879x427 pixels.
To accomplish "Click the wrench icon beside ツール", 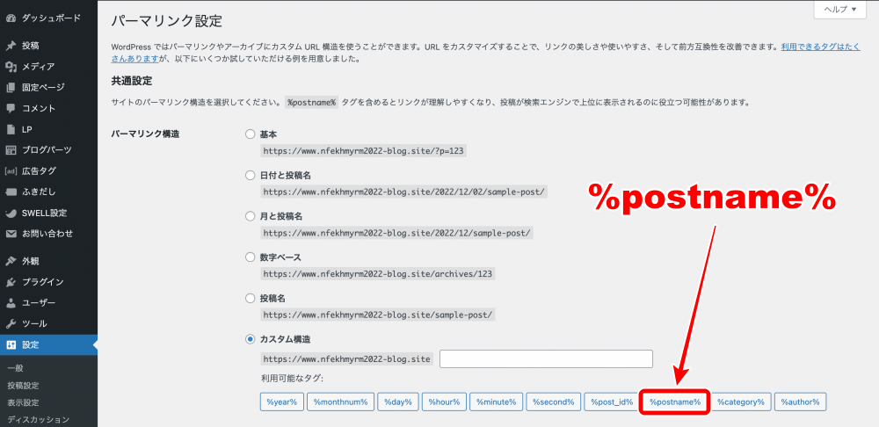I will (11, 324).
